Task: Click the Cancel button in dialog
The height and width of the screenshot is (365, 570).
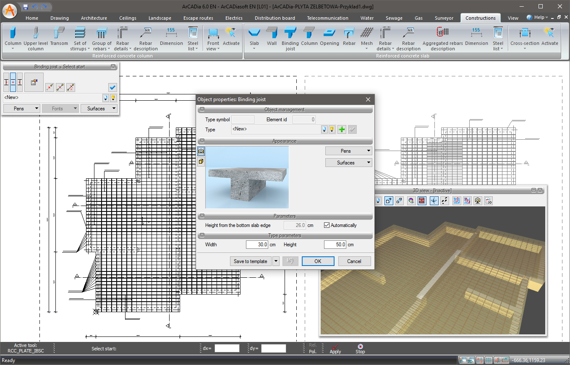Action: coord(354,261)
